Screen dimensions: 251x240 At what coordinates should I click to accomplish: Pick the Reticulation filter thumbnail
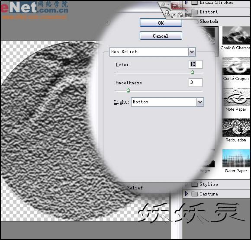coord(236,128)
